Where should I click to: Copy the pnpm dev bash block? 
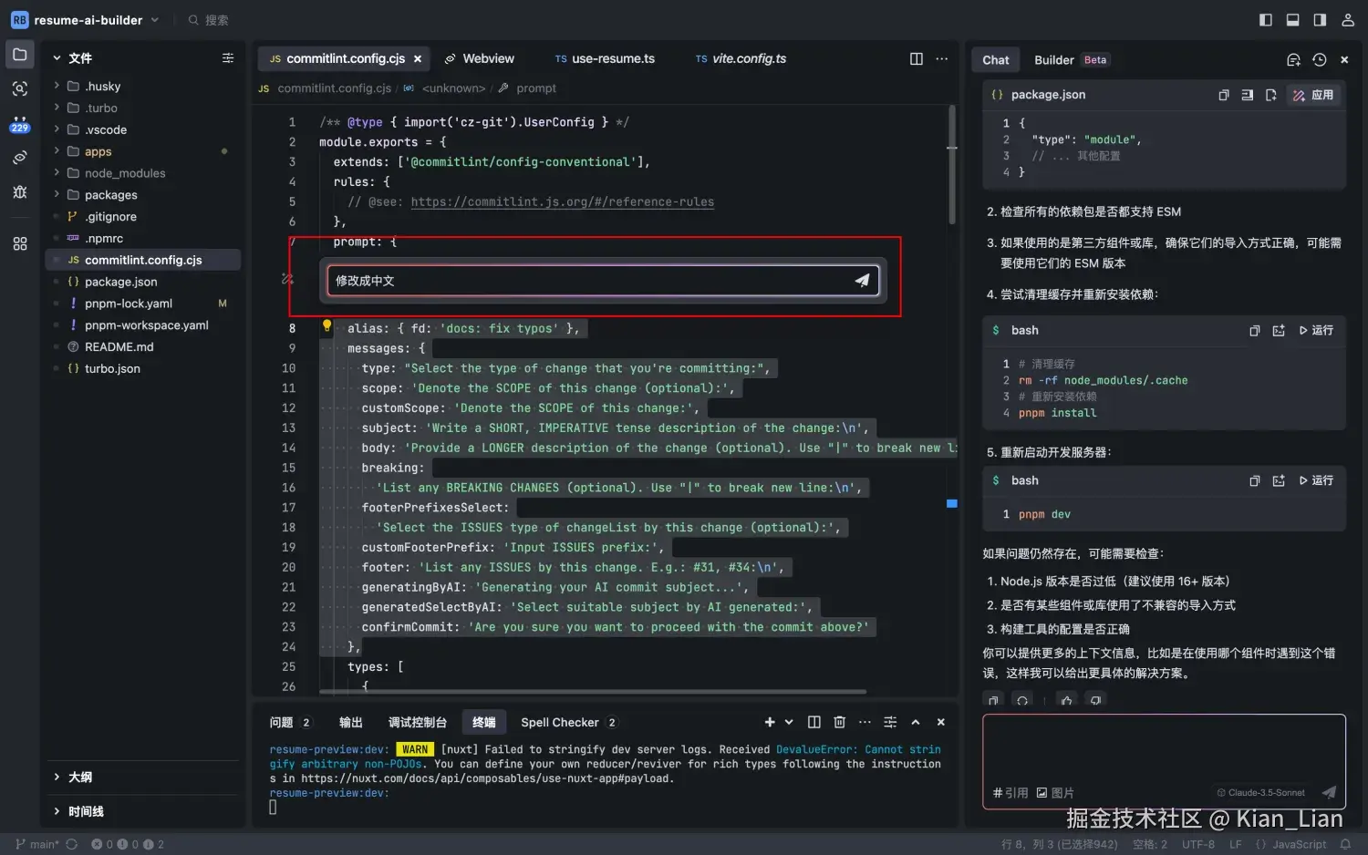(1255, 481)
